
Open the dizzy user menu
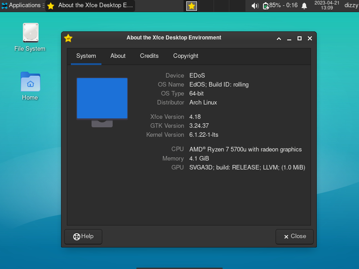351,5
